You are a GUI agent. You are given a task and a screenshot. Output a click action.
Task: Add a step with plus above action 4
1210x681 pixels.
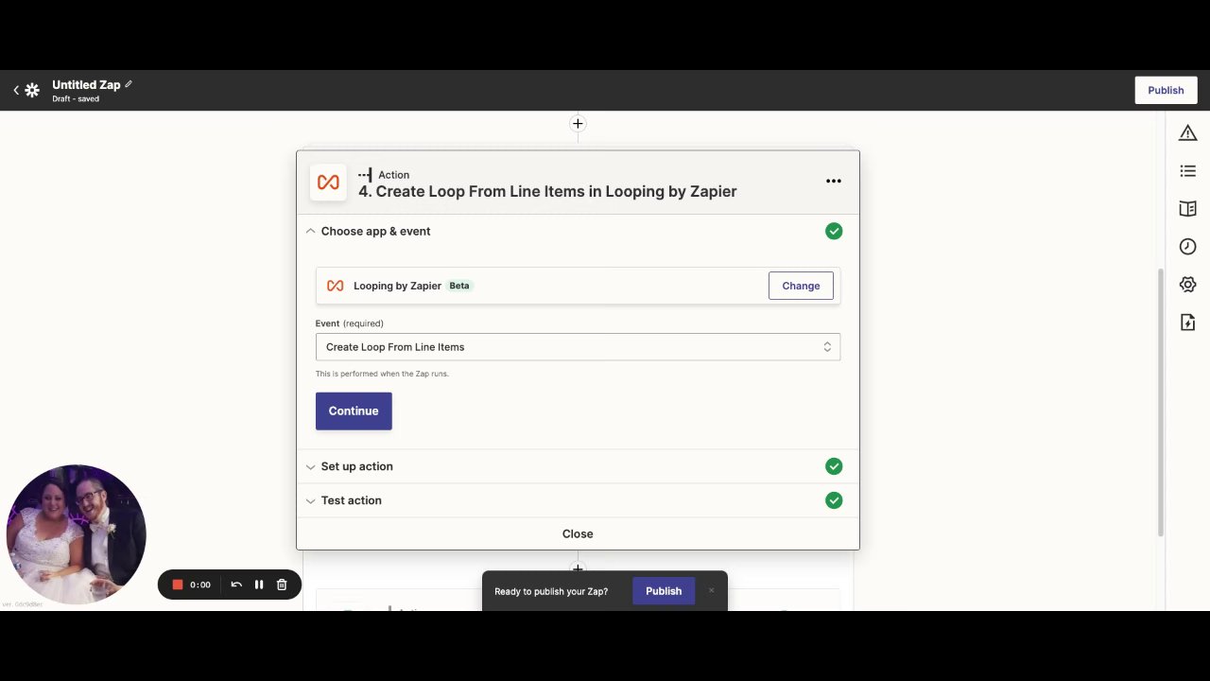click(x=578, y=124)
